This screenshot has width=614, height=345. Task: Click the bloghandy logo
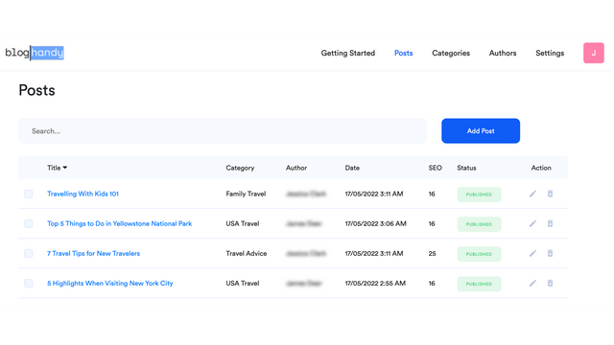tap(35, 53)
